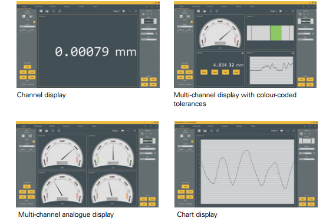Screen dimensions: 336x221
Task: Click forward arrow in Chart display window
Action: (294, 131)
